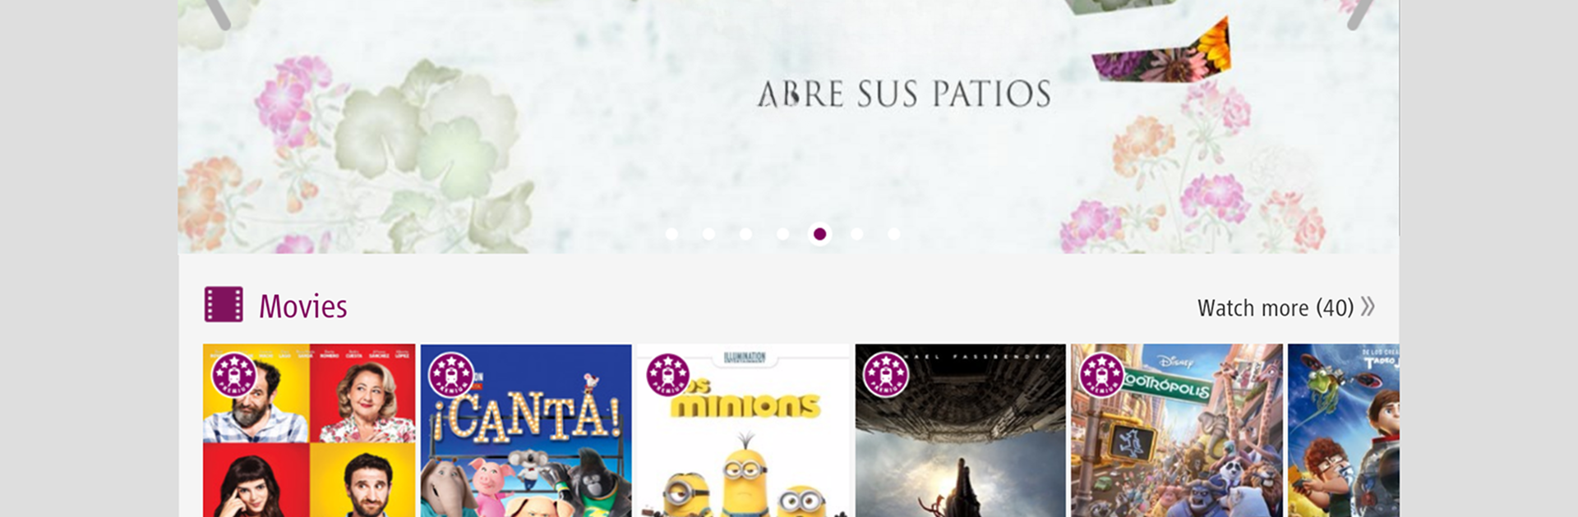Viewport: 1578px width, 517px height.
Task: Click Premium badge on Fassbender poster
Action: tap(885, 375)
